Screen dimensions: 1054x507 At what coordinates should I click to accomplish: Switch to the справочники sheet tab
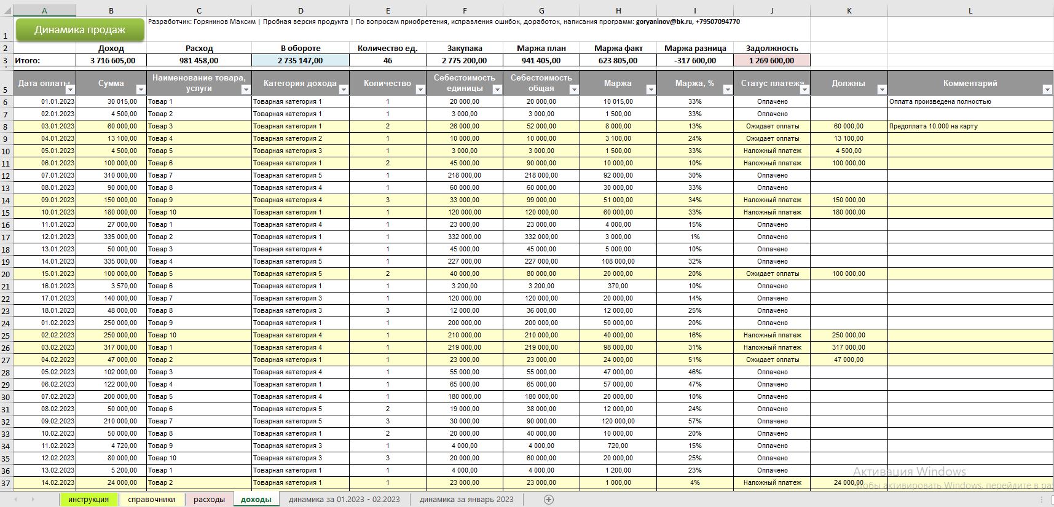[152, 500]
